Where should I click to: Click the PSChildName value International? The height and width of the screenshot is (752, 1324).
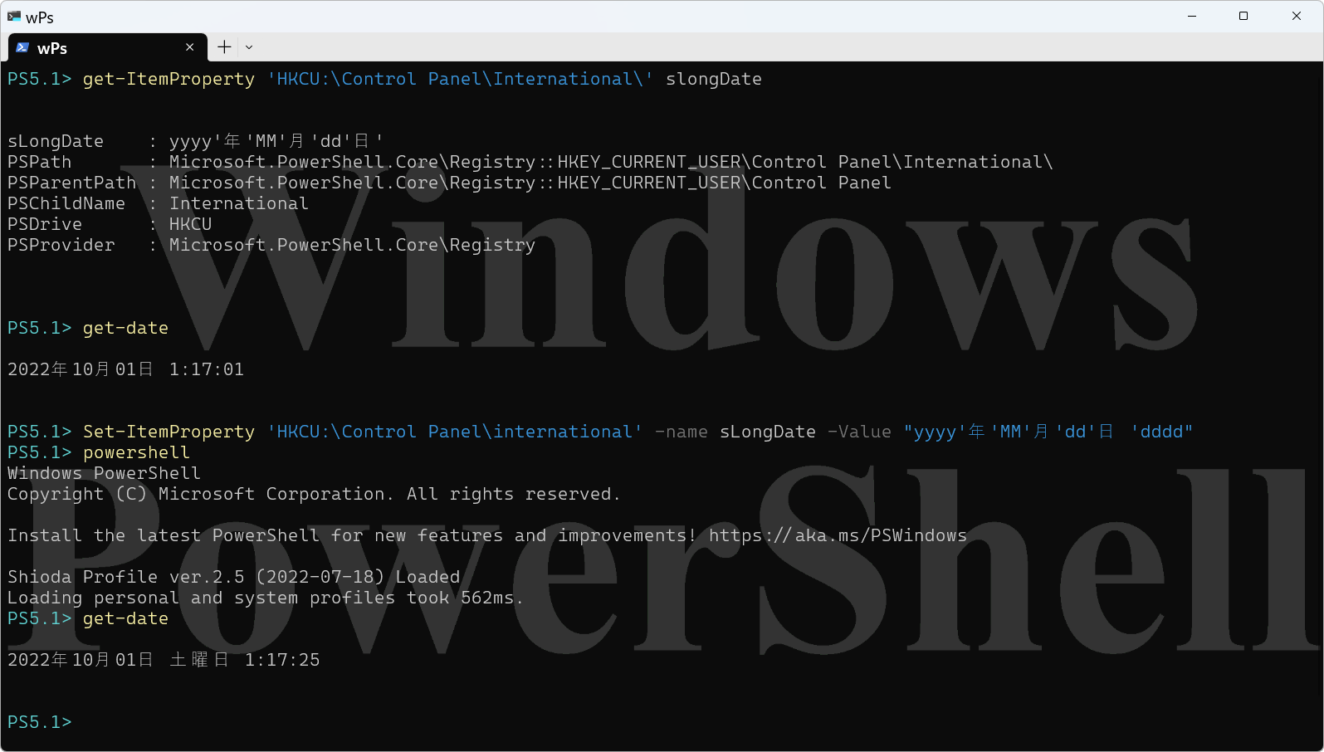coord(239,203)
